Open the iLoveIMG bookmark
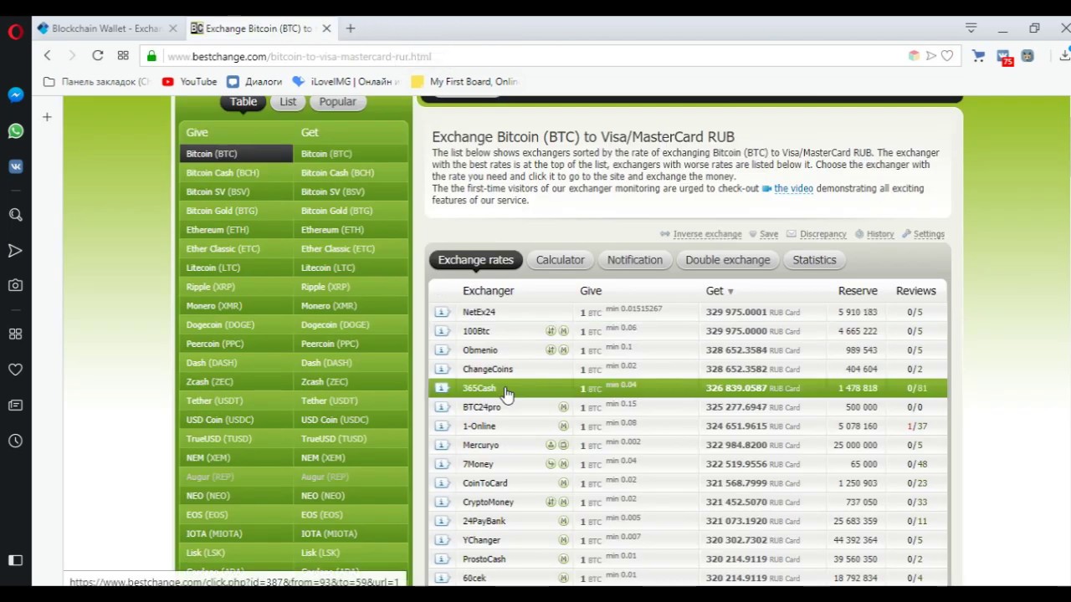The height and width of the screenshot is (602, 1071). (346, 82)
